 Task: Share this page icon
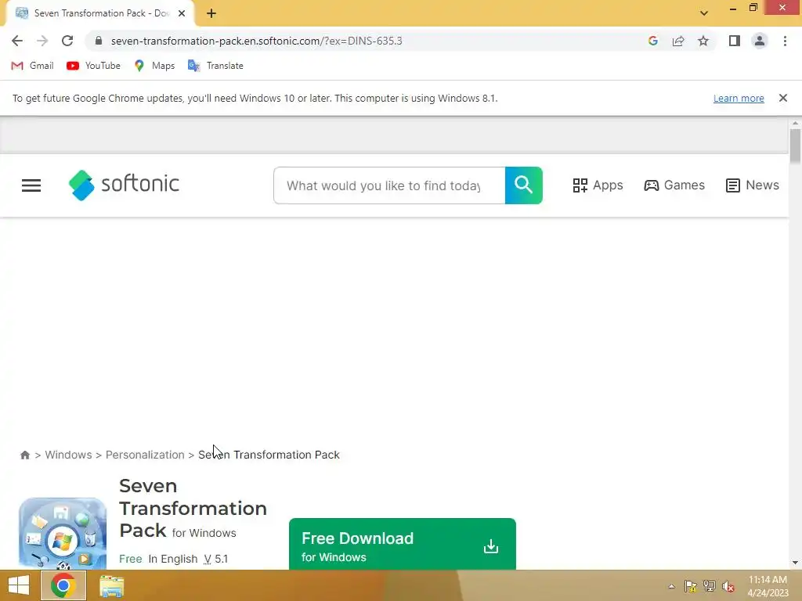click(678, 41)
